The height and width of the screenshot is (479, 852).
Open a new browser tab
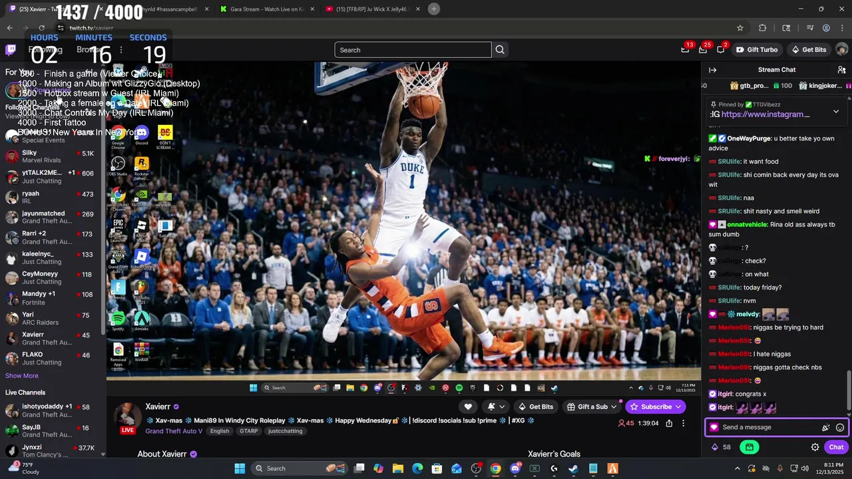pos(434,9)
